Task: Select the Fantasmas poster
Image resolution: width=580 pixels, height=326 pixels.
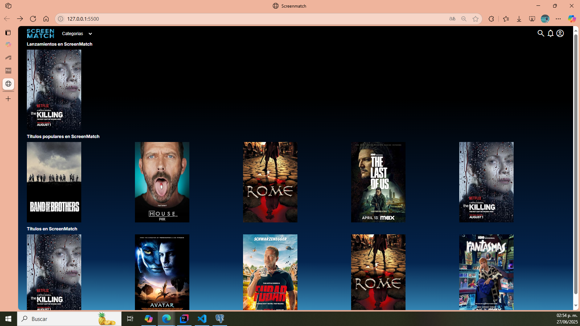Action: pos(486,272)
